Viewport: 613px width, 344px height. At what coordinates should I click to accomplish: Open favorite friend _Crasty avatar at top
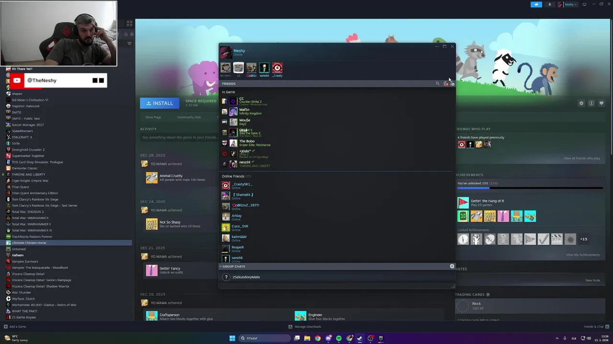[x=277, y=68]
